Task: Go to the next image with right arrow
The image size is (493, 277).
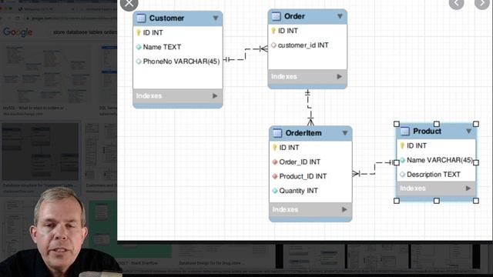Action: [x=482, y=3]
